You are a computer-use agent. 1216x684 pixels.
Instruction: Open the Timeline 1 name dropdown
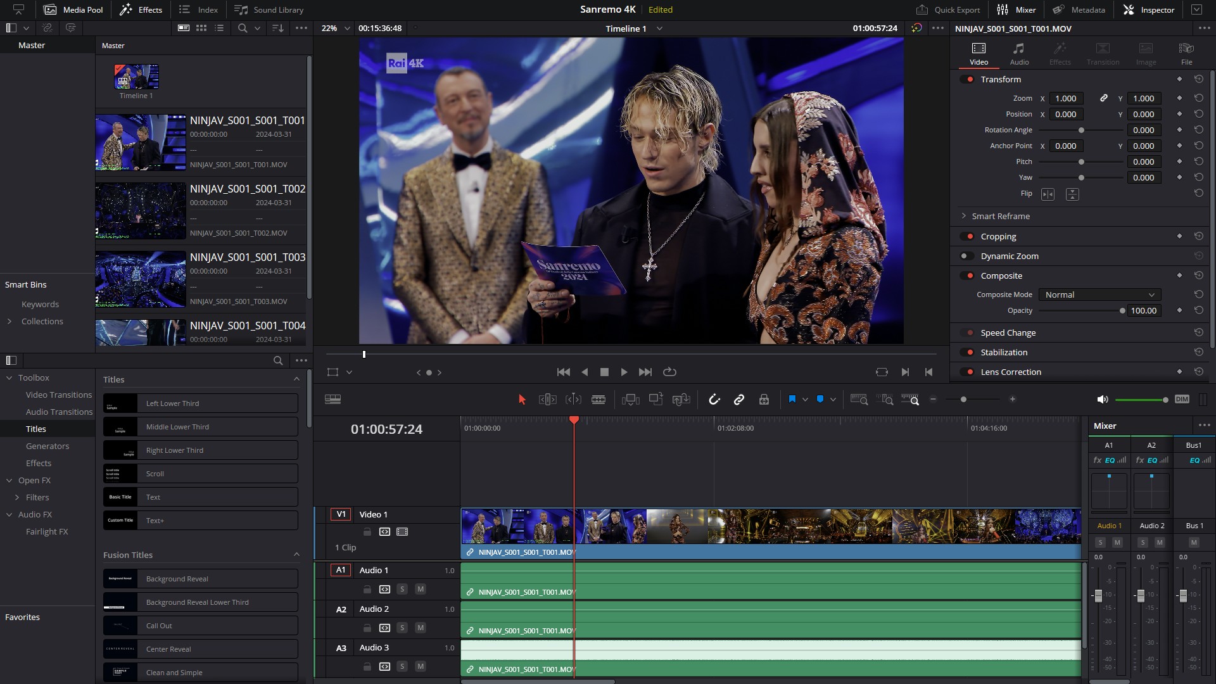(x=659, y=28)
